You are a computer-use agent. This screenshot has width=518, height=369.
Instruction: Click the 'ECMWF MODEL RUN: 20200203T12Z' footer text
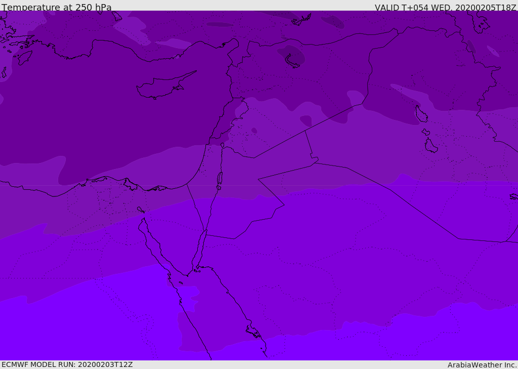pos(67,364)
